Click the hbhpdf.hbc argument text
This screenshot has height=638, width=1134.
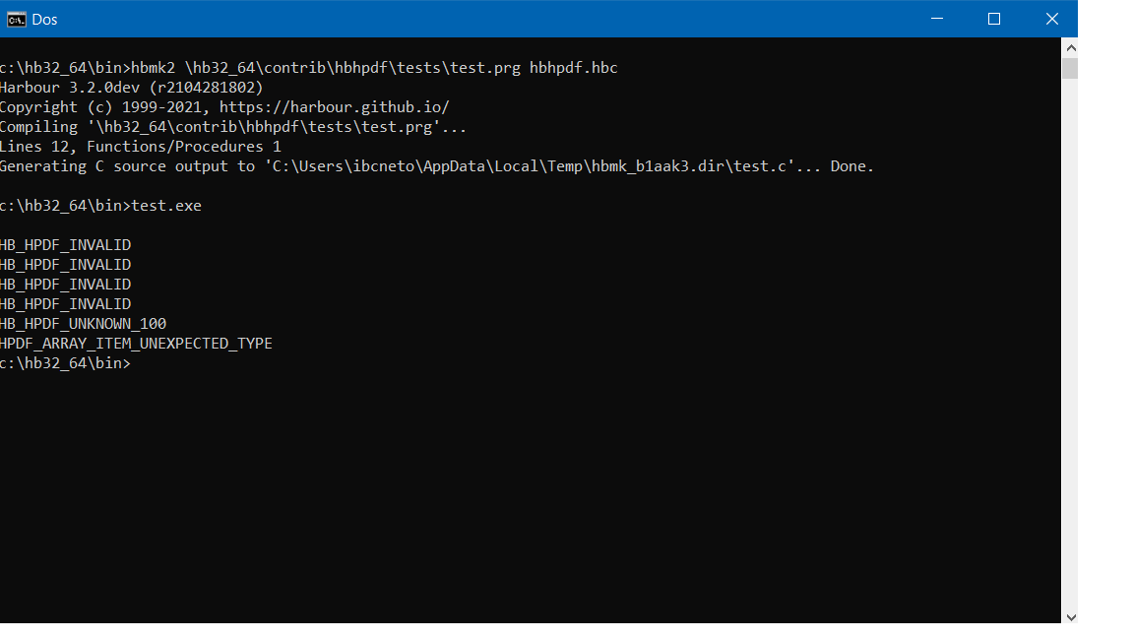[573, 68]
